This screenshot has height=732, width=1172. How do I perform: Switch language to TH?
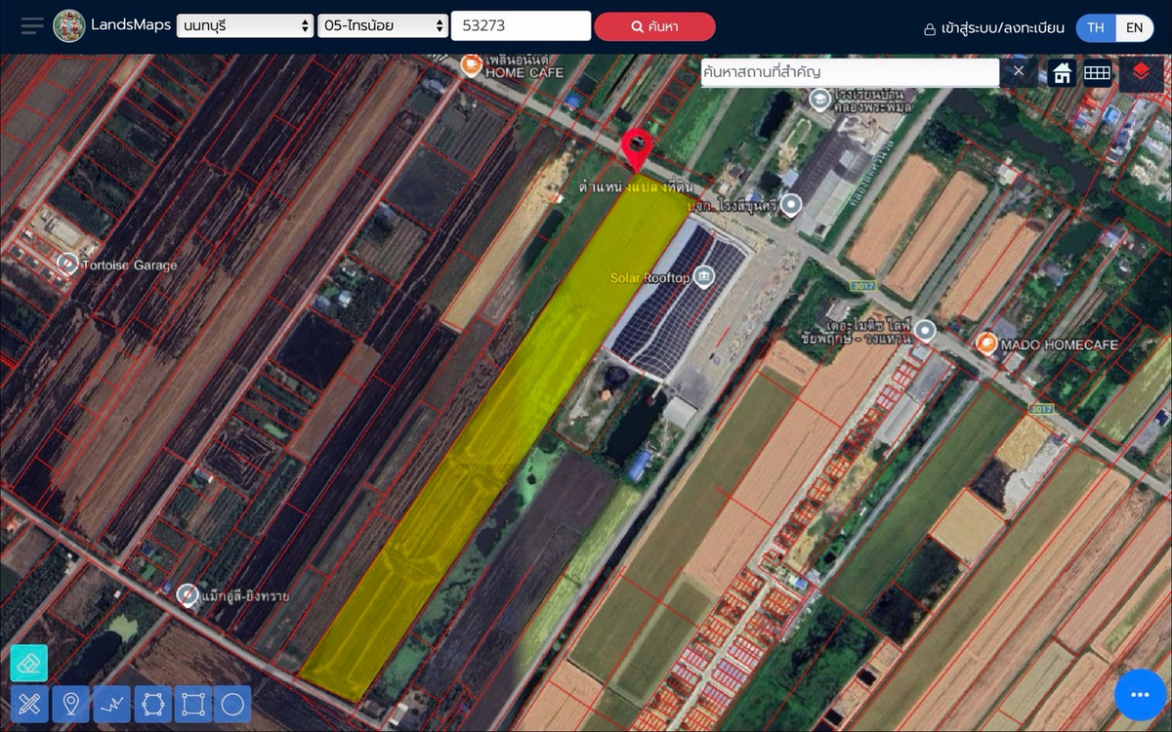click(x=1096, y=27)
